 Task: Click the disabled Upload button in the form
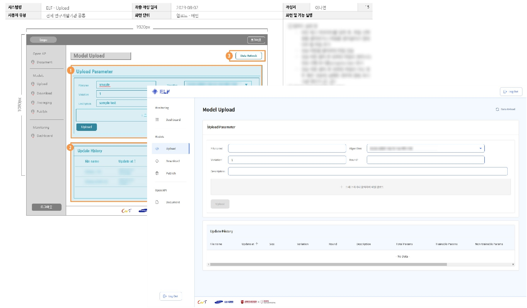pyautogui.click(x=220, y=204)
